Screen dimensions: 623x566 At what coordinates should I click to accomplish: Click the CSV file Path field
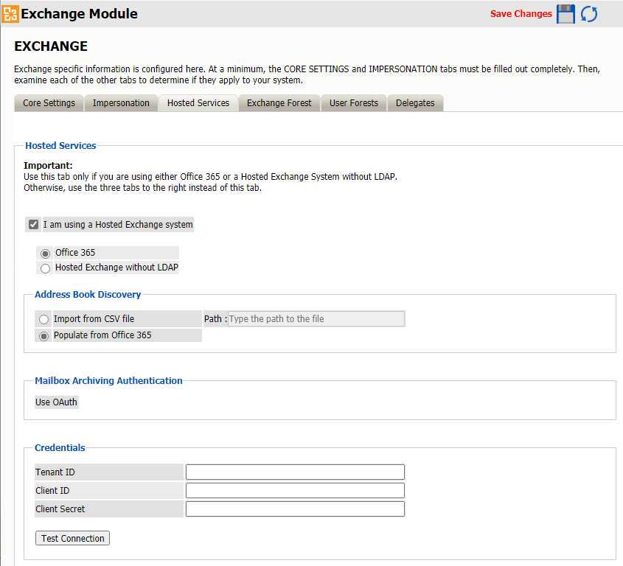coord(316,319)
